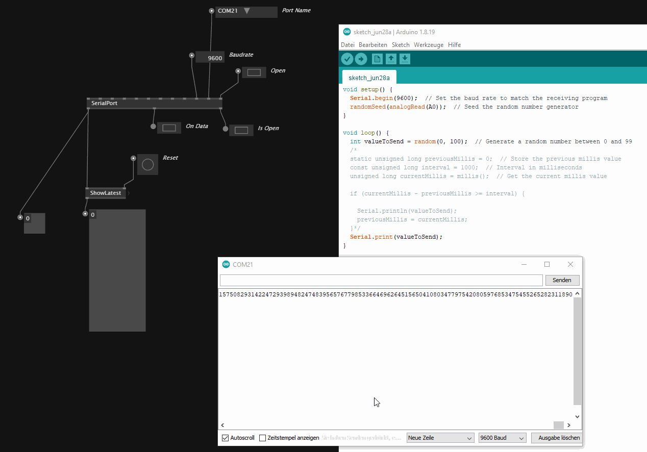Maximize the COM21 serial monitor window
This screenshot has height=452, width=647.
pyautogui.click(x=547, y=264)
